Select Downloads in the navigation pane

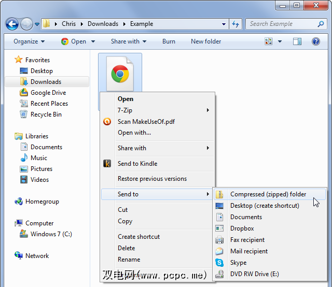point(47,82)
